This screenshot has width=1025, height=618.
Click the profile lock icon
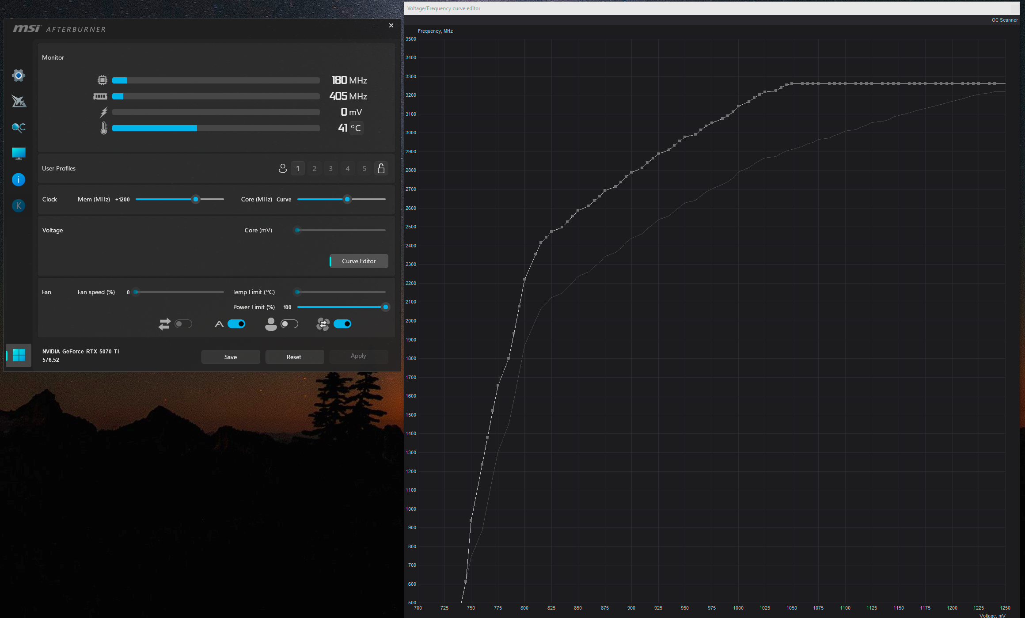click(x=381, y=168)
